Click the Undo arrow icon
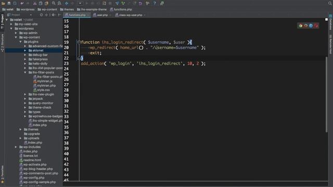Viewport: 333px width, 187px height. click(x=22, y=3)
